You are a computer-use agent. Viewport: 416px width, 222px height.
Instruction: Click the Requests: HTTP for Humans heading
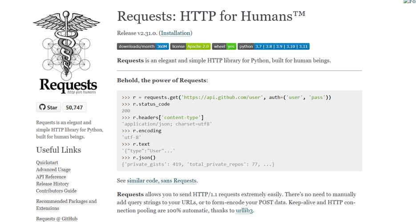pos(211,16)
